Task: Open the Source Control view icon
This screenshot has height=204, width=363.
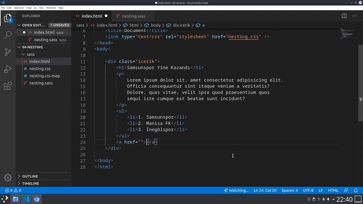Action: point(7,52)
